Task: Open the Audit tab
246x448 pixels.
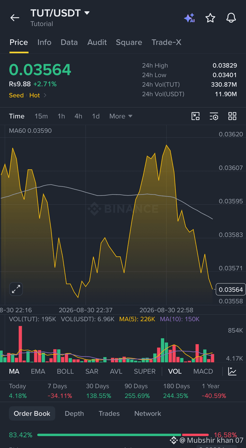Action: [x=97, y=42]
